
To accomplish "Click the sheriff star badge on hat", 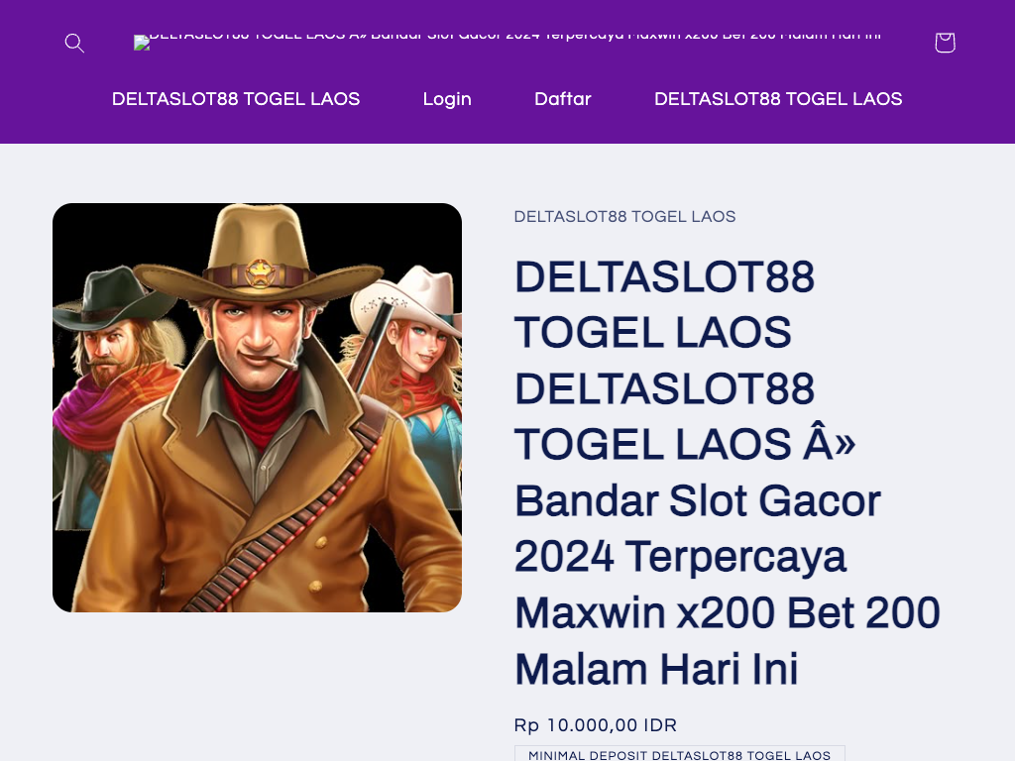I will click(260, 273).
